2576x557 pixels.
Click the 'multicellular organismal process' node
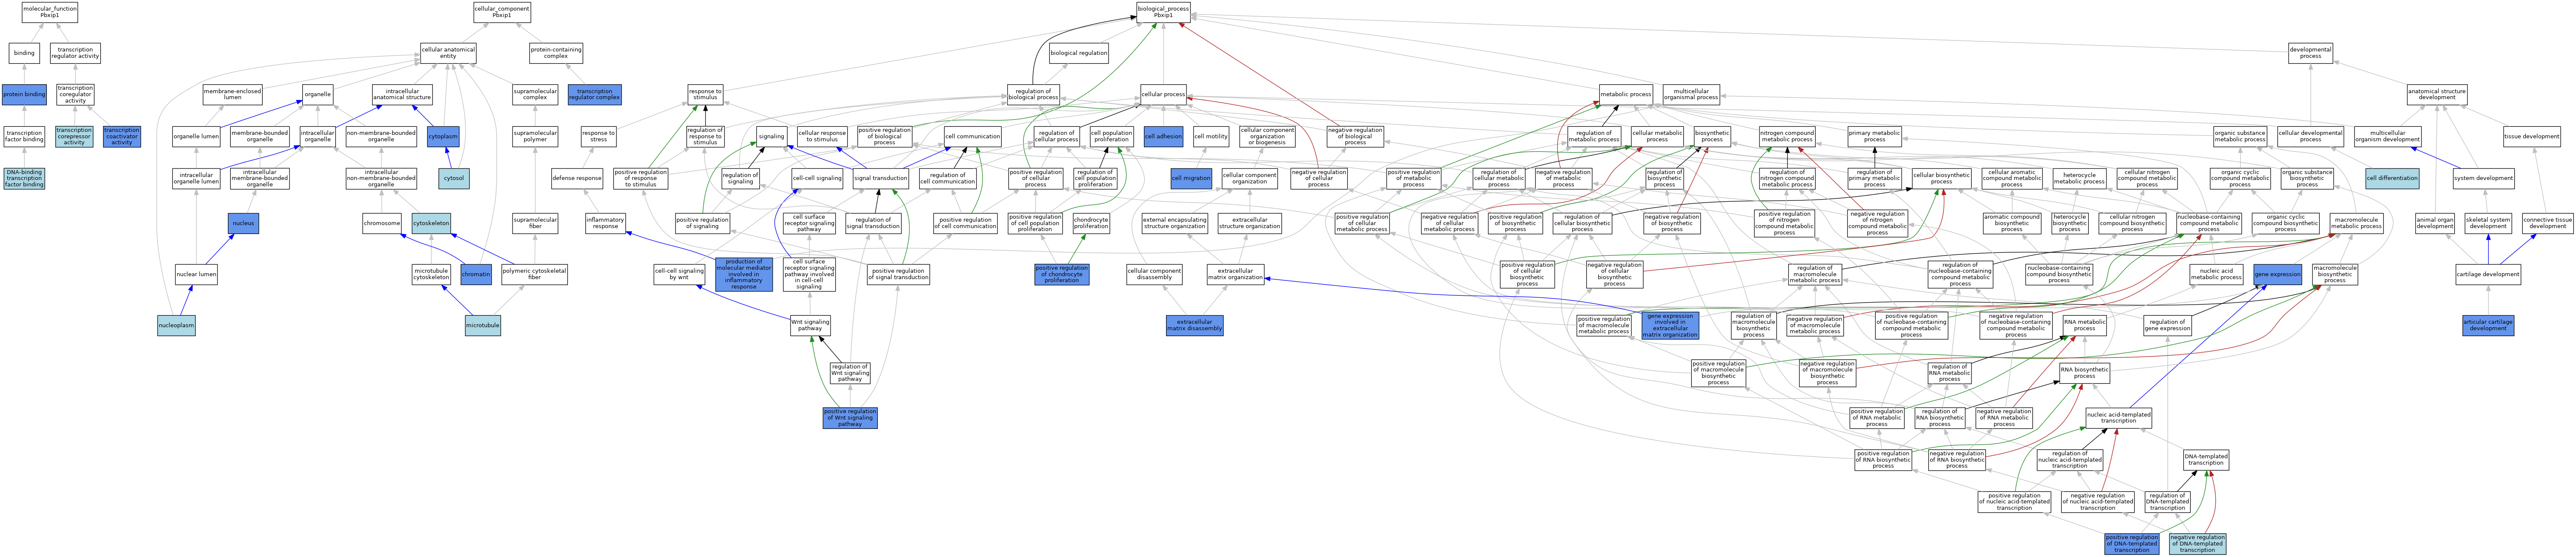pyautogui.click(x=1691, y=94)
